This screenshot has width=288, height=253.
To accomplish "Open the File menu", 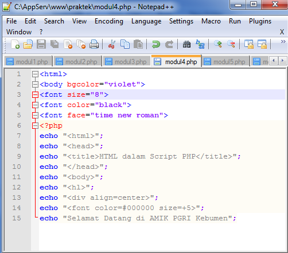I will (x=11, y=21).
